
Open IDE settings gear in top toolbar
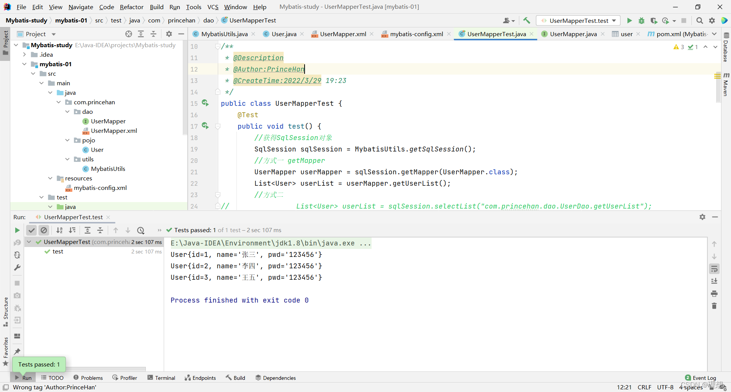[x=712, y=21]
